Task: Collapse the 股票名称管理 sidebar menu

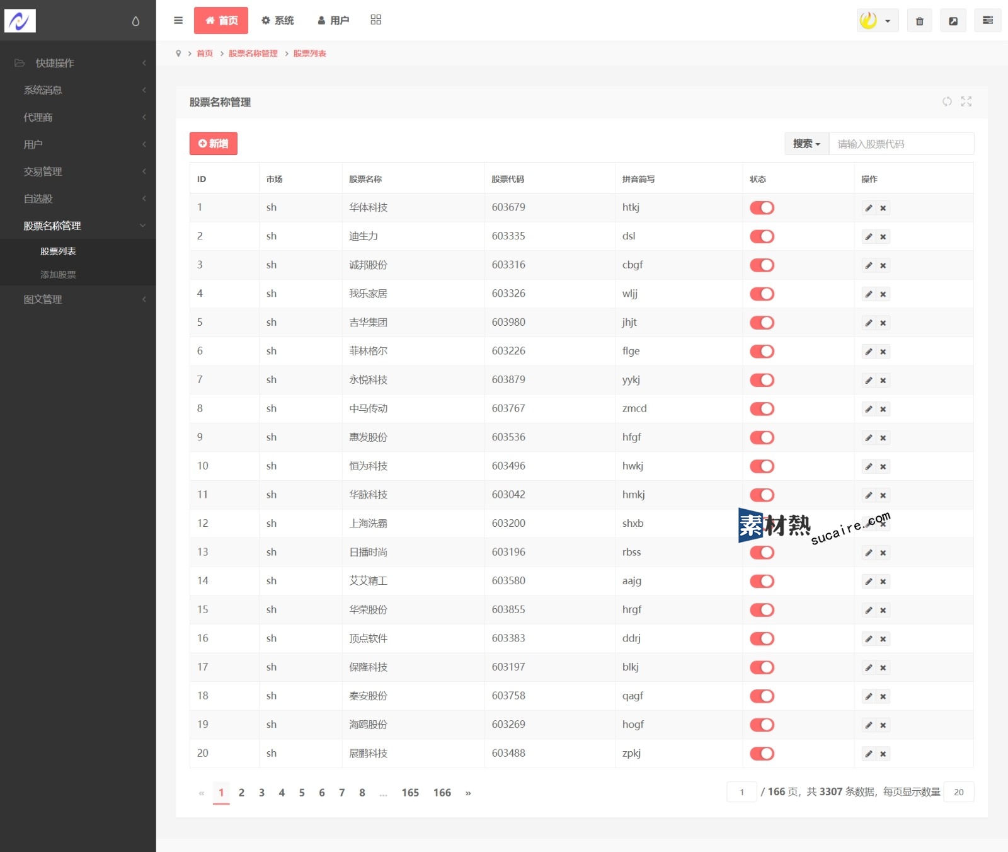Action: tap(78, 226)
